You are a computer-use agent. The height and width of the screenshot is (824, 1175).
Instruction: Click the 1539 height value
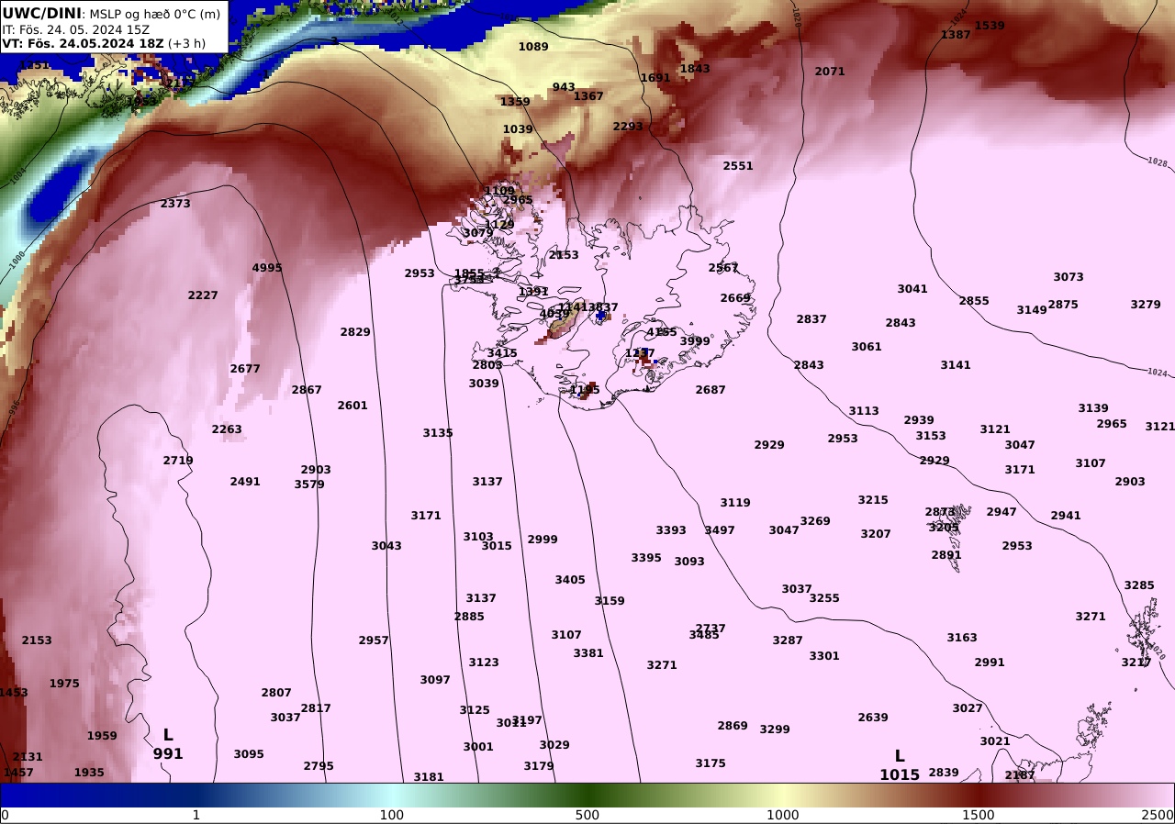[x=990, y=26]
